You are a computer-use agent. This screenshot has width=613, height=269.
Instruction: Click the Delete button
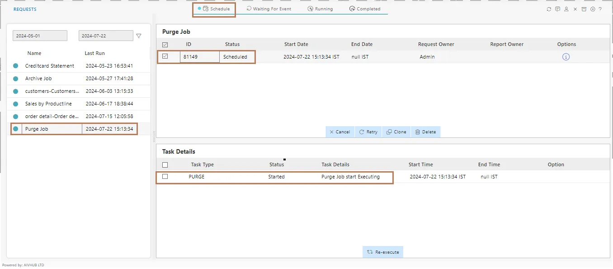click(x=425, y=132)
